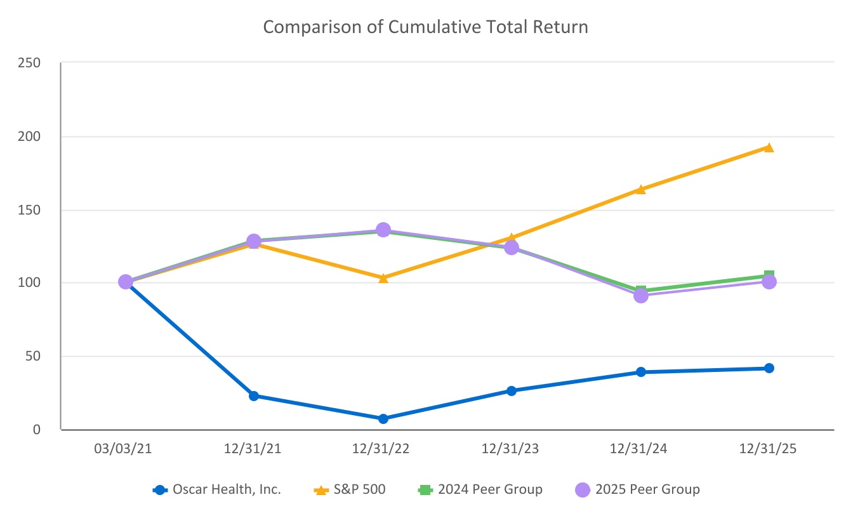Click the "2024 Peer Group" legend label

(x=491, y=490)
